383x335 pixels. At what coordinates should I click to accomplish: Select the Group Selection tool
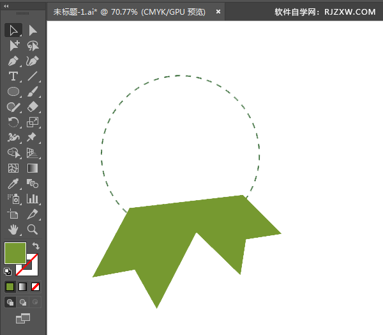(x=13, y=46)
